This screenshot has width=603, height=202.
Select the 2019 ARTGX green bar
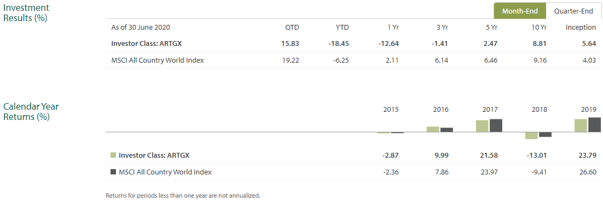(x=580, y=126)
